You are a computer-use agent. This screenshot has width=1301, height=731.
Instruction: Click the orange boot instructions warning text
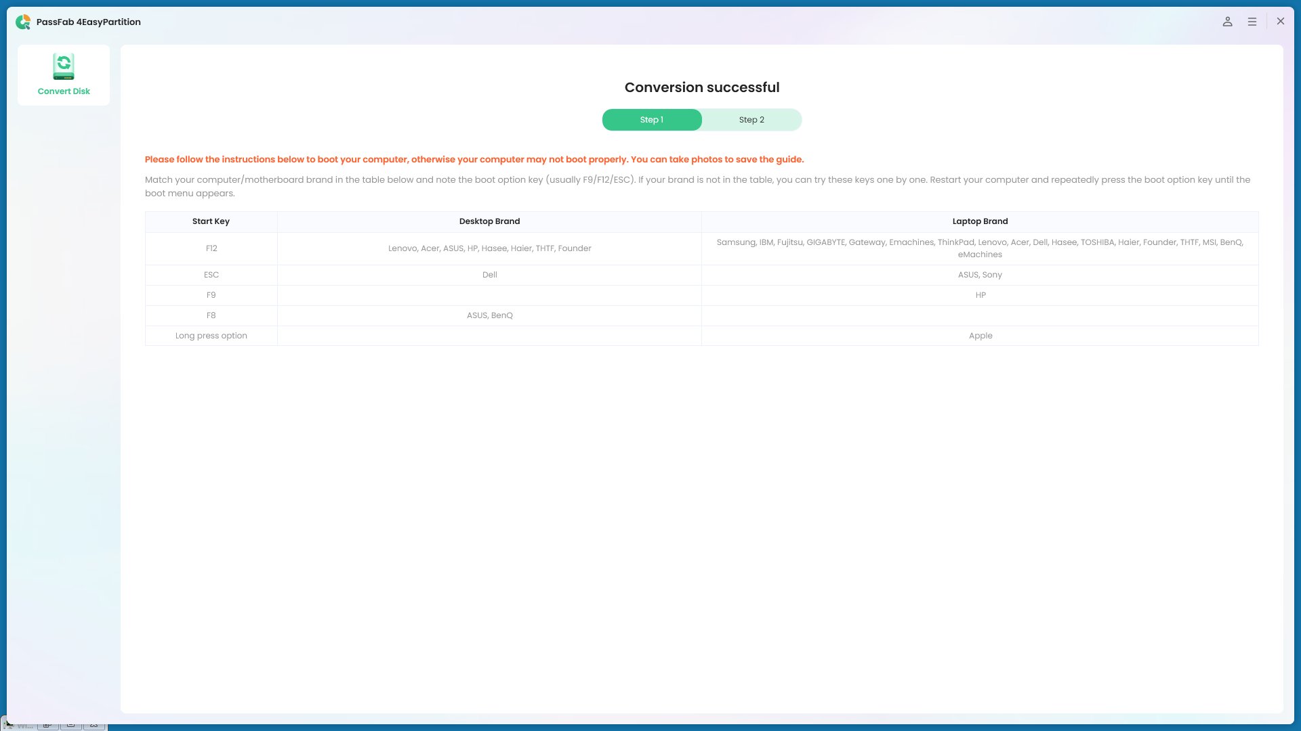[x=474, y=160]
